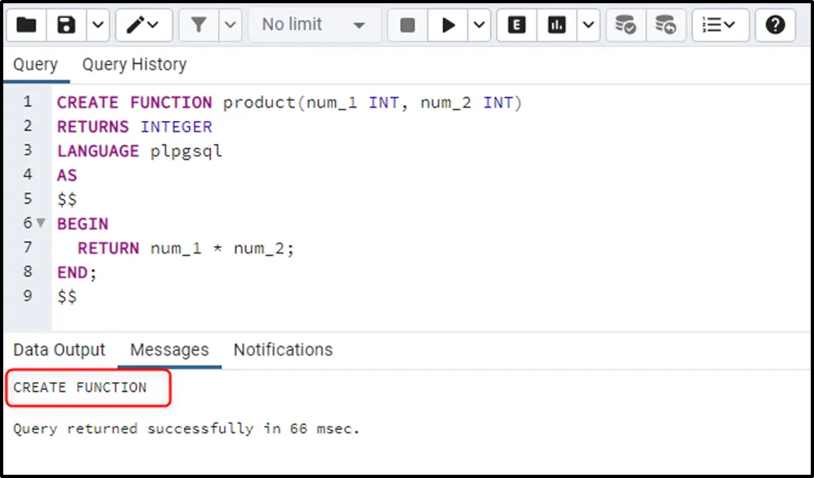Click the RETURN num_1 * num_2 code line
Image resolution: width=814 pixels, height=478 pixels.
point(186,248)
